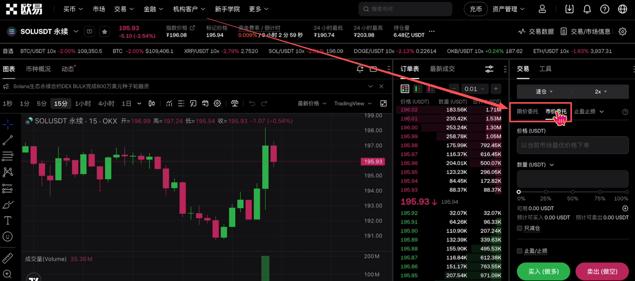
Task: Open the price alert bell in chart panel
Action: click(x=359, y=69)
